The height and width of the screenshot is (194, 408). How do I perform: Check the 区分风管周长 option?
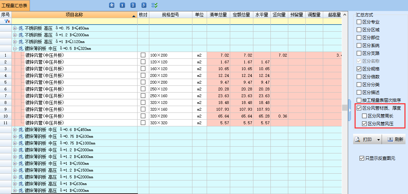point(364,116)
